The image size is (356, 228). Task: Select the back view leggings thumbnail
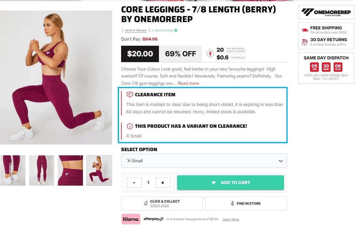(41, 170)
